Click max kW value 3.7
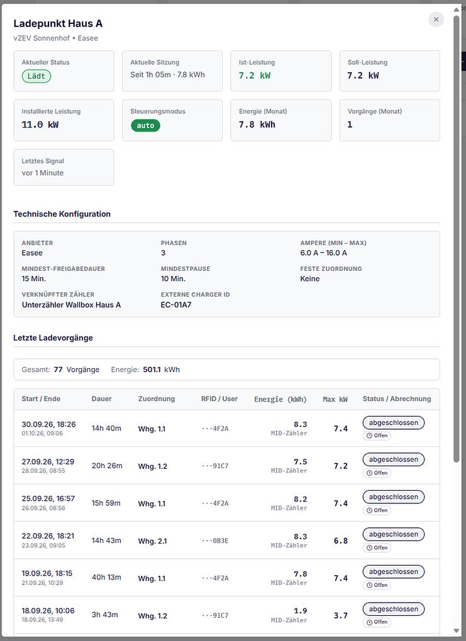The image size is (466, 641). click(341, 616)
